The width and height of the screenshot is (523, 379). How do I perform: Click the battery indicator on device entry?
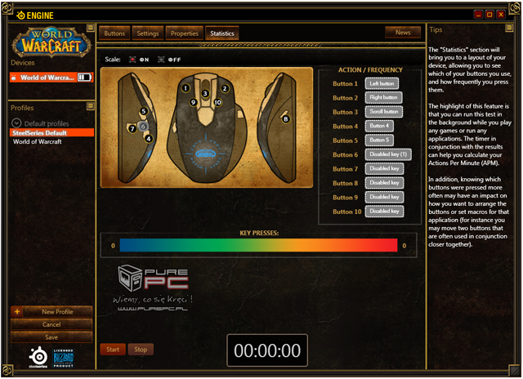(84, 78)
